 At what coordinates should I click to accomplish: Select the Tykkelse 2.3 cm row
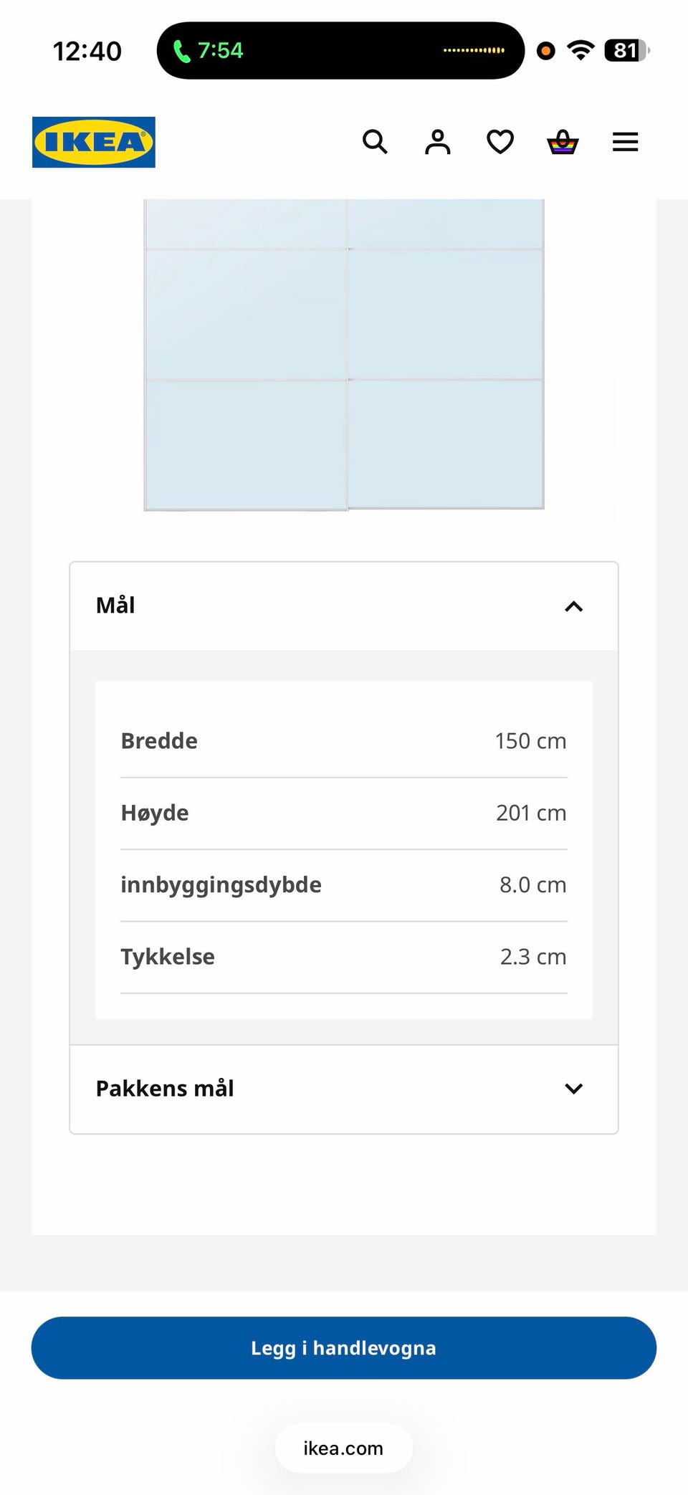(x=344, y=957)
